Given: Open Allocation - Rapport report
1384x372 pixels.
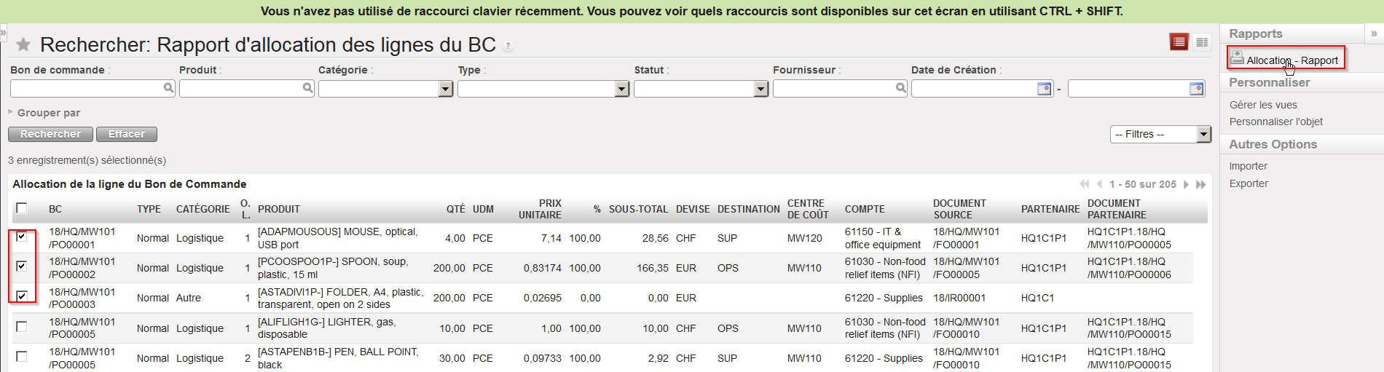Looking at the screenshot, I should click(x=1291, y=60).
